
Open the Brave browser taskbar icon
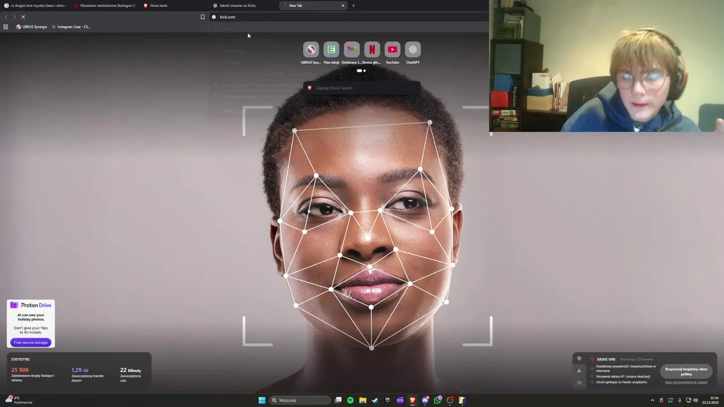coord(412,400)
